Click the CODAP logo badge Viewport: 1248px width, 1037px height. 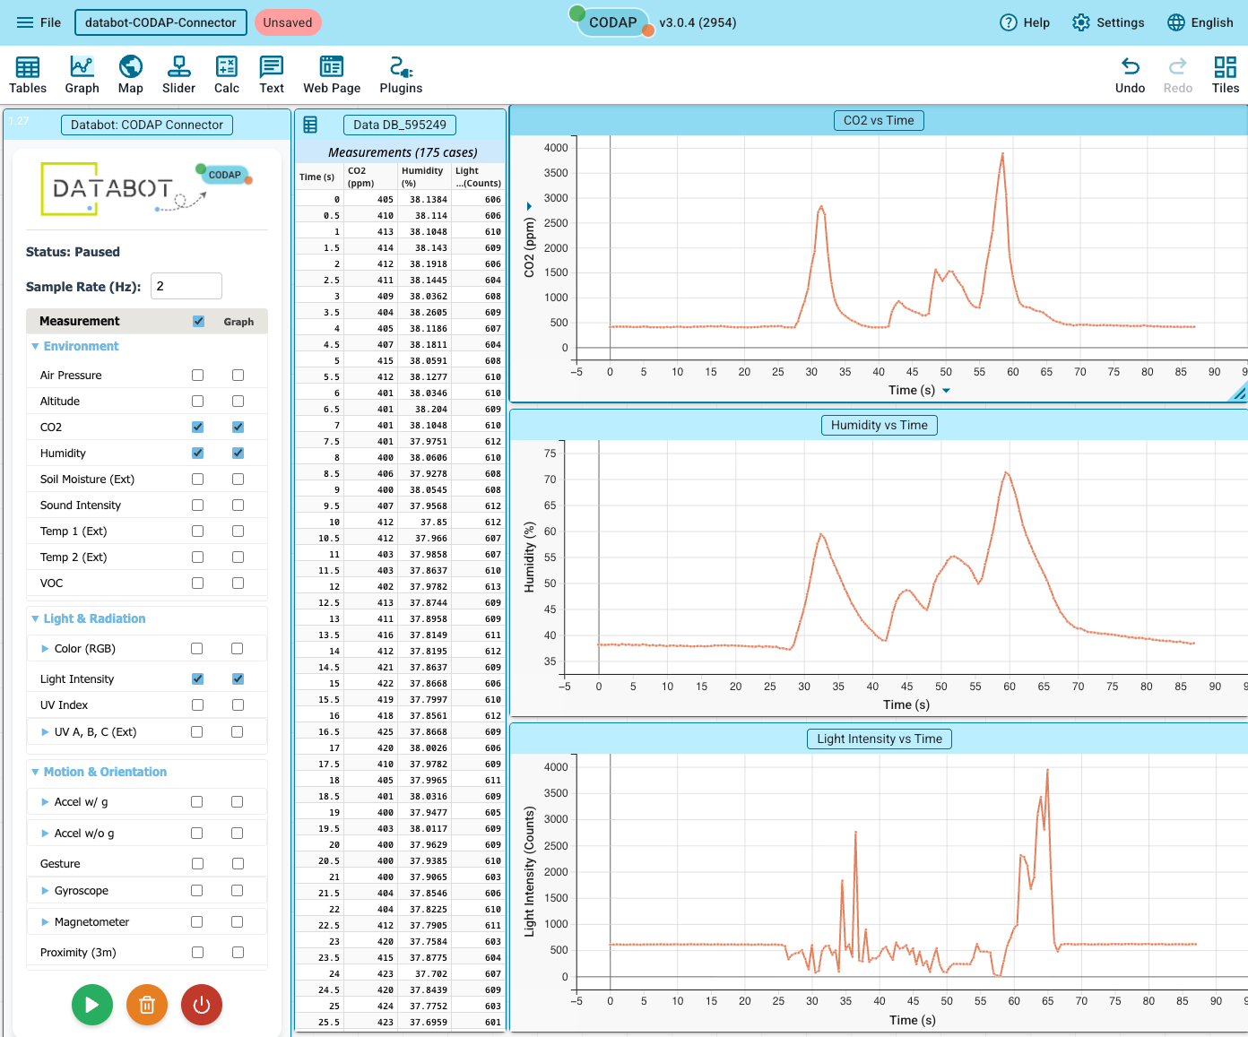[x=613, y=22]
